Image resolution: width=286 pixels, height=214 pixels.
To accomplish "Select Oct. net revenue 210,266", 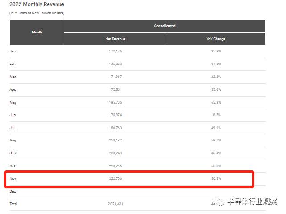I will pos(115,166).
